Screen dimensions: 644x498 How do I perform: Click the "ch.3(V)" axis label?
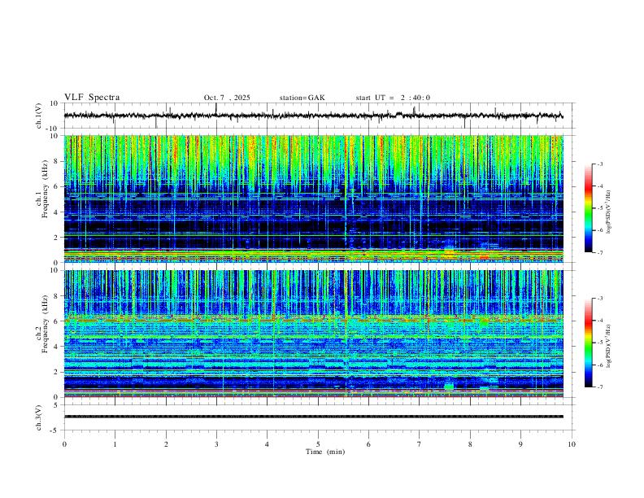(38, 417)
